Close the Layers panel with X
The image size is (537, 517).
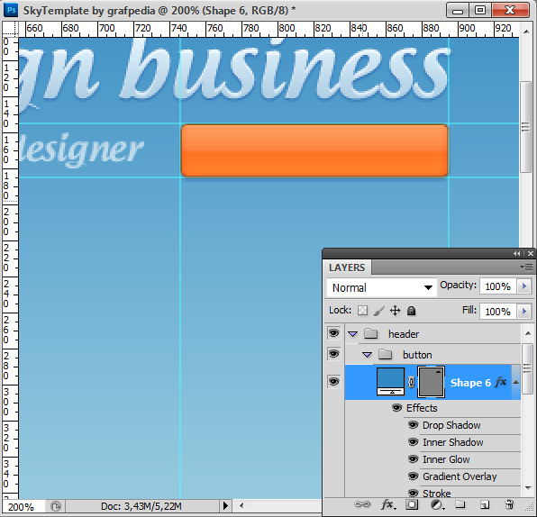tap(531, 253)
